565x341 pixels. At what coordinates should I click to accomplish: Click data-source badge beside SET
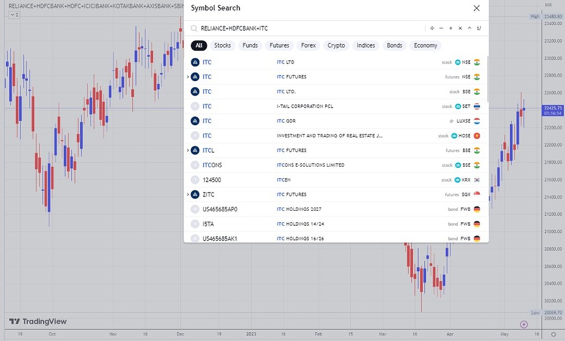click(457, 106)
